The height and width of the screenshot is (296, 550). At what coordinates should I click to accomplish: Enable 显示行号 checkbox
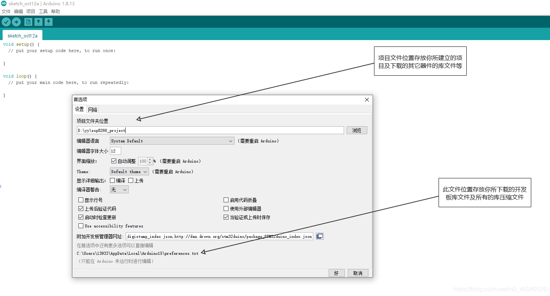pyautogui.click(x=81, y=200)
